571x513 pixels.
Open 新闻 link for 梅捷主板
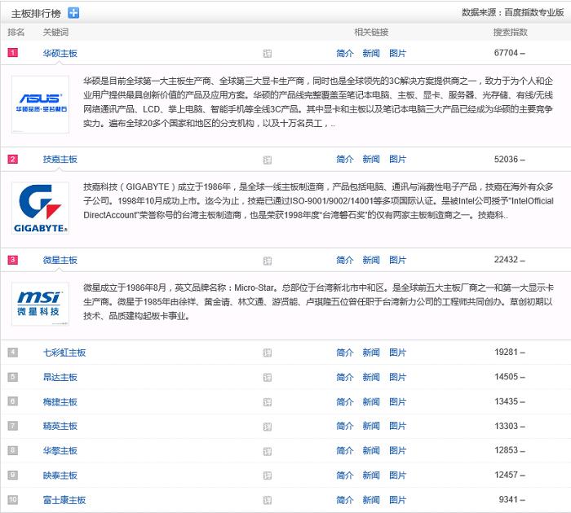tap(371, 401)
